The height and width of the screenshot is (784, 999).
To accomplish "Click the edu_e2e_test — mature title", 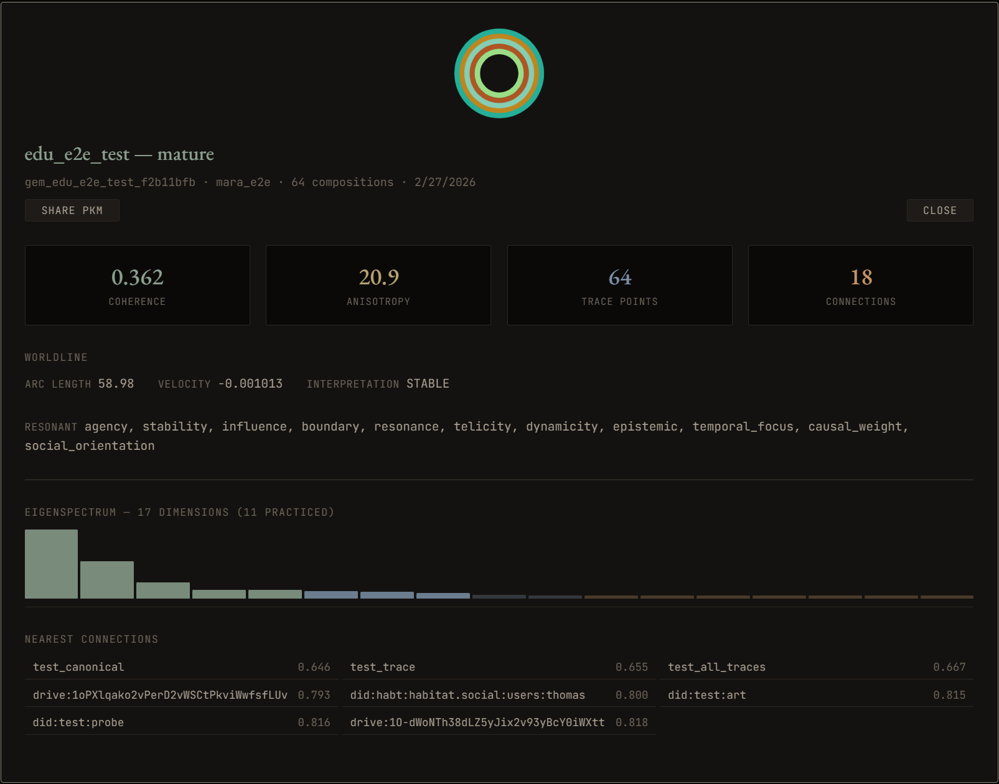I will click(x=120, y=154).
